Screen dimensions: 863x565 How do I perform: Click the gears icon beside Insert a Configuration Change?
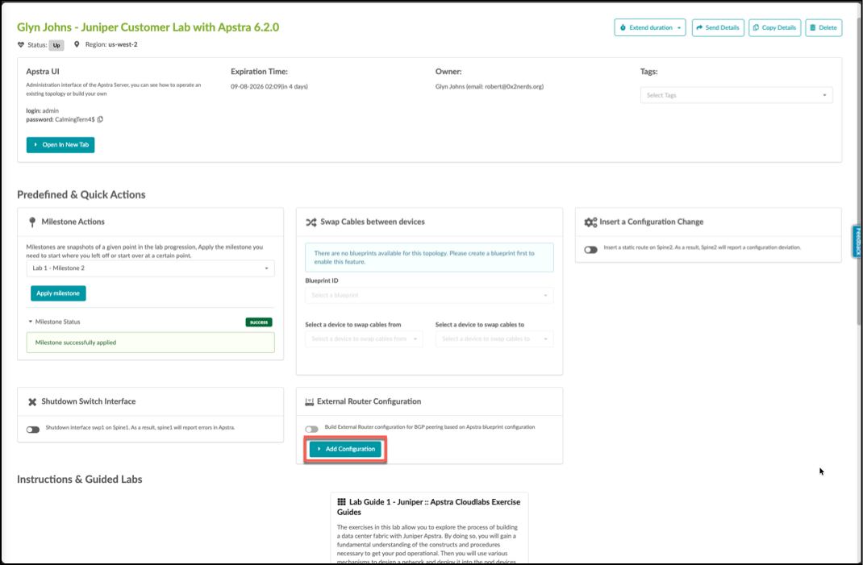click(x=590, y=222)
